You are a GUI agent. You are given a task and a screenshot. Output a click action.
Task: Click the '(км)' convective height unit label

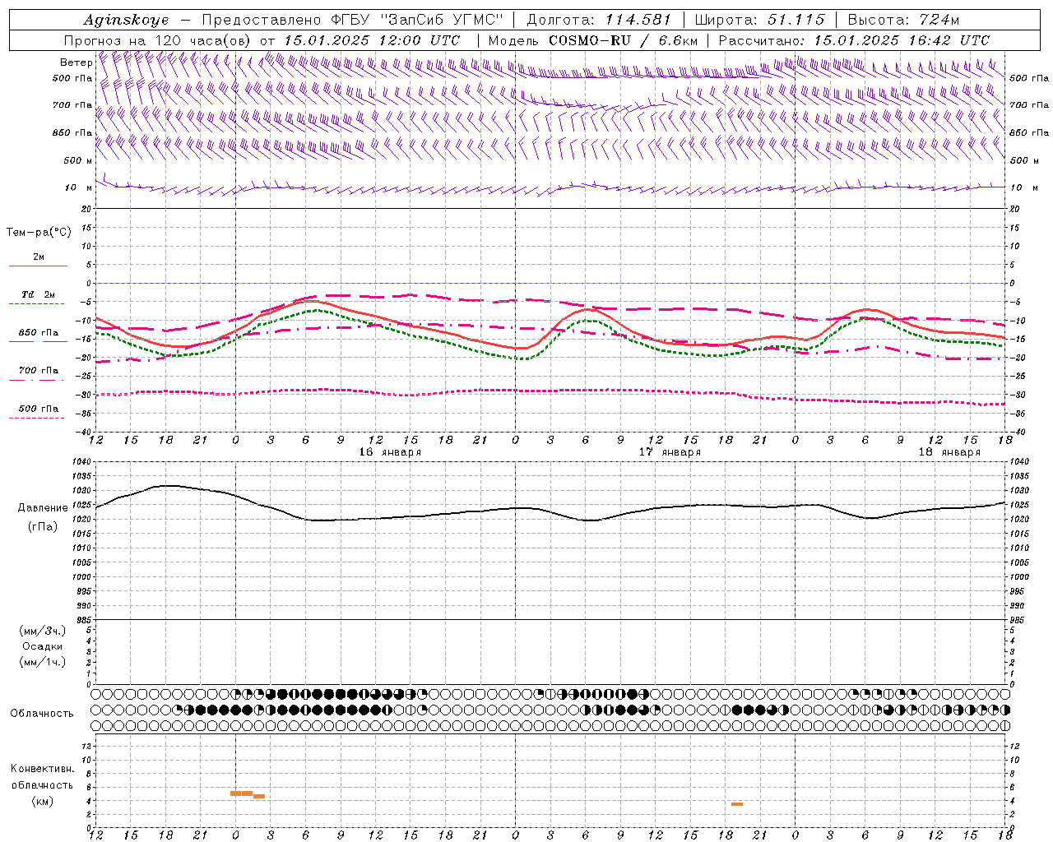pyautogui.click(x=43, y=801)
